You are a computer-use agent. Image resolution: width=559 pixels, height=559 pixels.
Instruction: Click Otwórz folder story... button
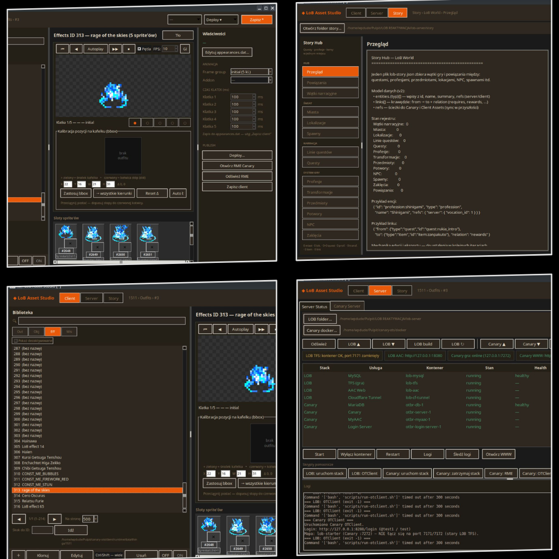322,28
